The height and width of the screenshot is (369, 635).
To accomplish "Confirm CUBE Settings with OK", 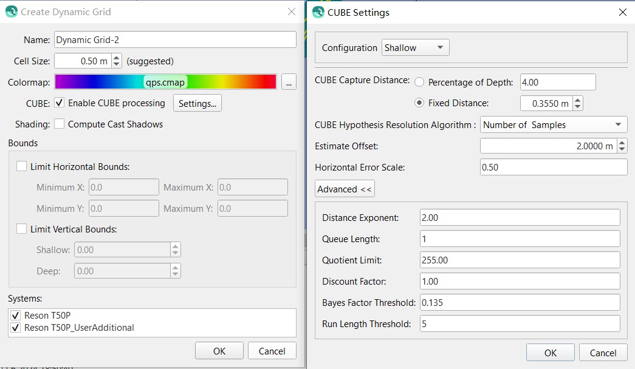I will (x=551, y=353).
